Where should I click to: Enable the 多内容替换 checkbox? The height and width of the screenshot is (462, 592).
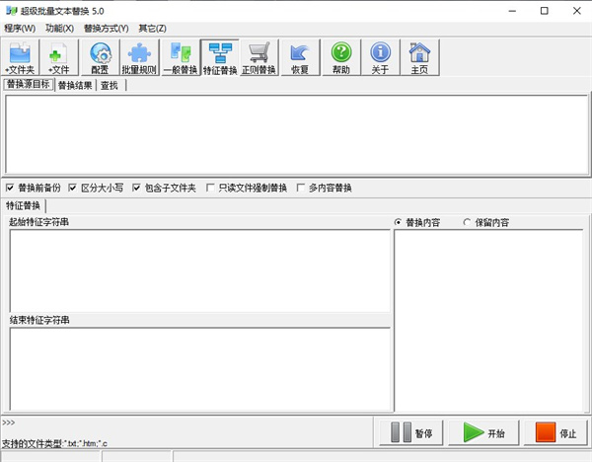tap(325, 188)
